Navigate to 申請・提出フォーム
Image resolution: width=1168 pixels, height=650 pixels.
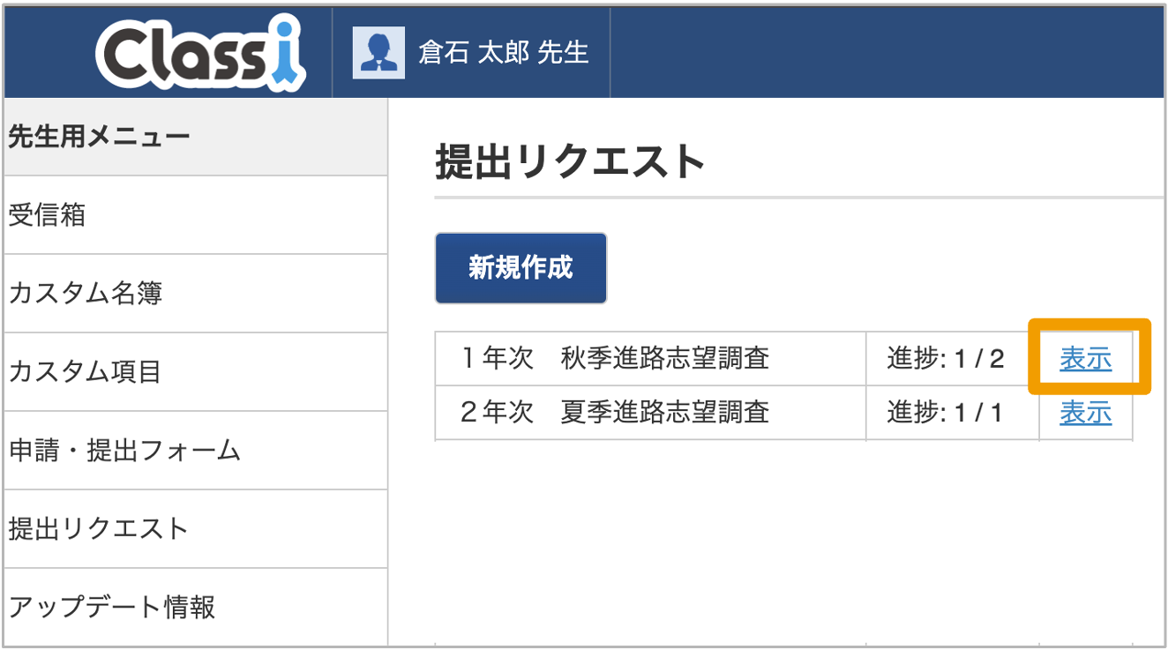click(x=124, y=451)
